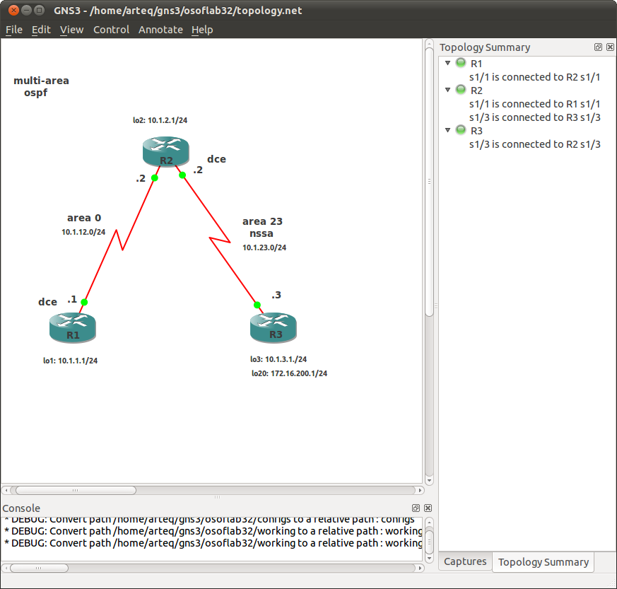Close the Console panel
The width and height of the screenshot is (617, 589).
428,508
